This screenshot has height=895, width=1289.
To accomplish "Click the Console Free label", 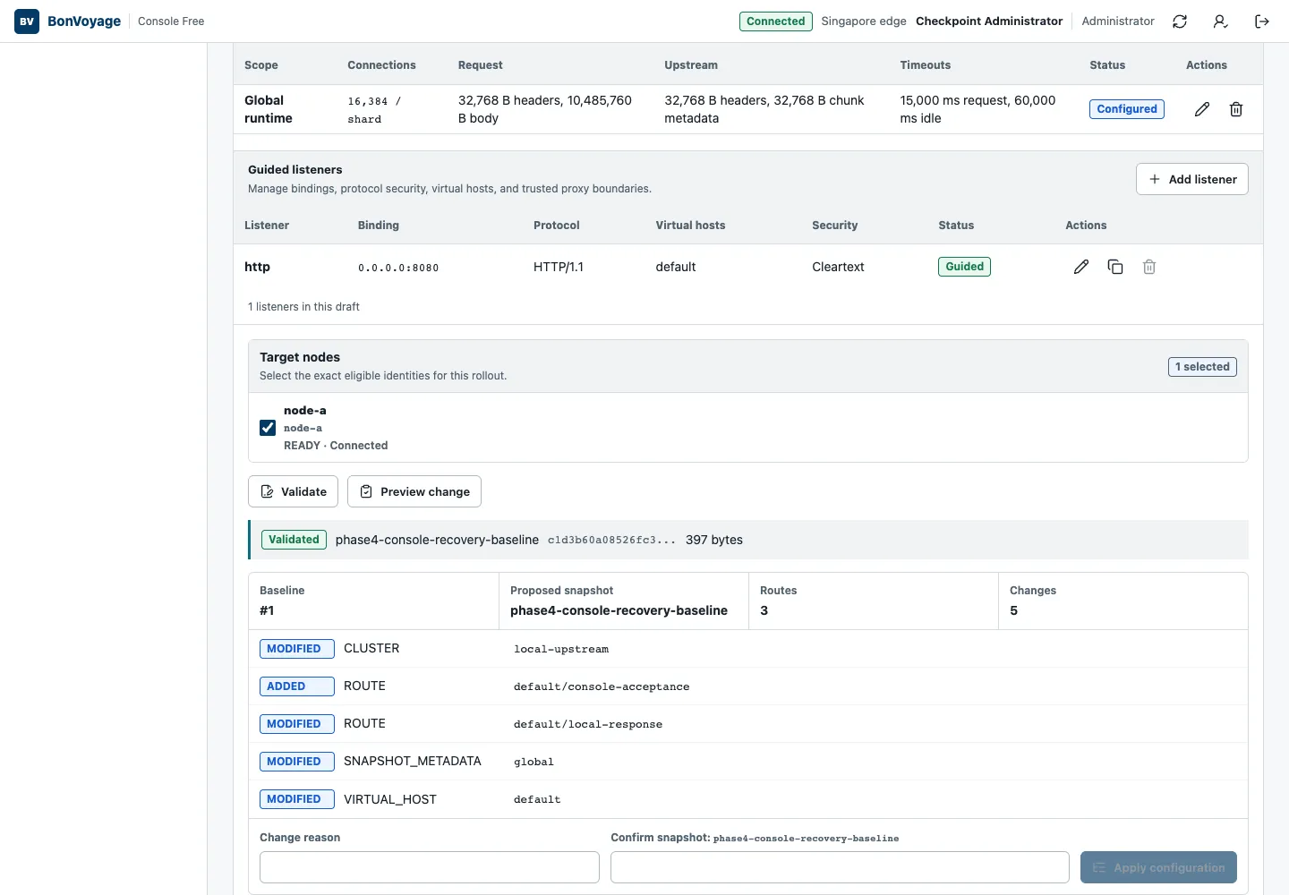I will point(171,21).
